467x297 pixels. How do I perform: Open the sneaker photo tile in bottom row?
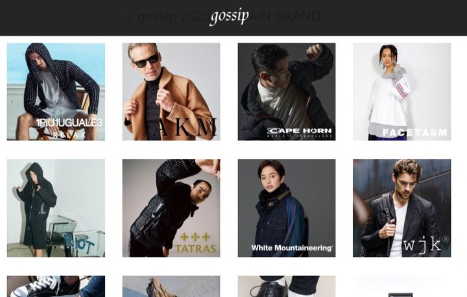click(x=56, y=286)
